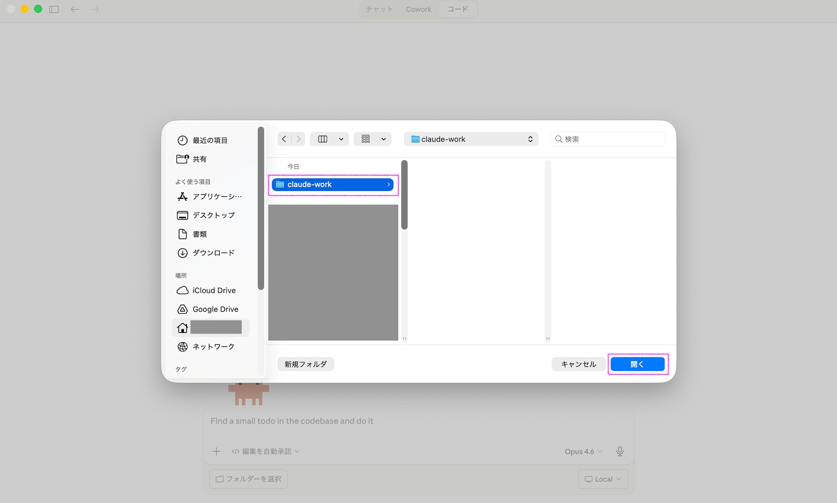Image resolution: width=837 pixels, height=503 pixels.
Task: Click the plus attachment icon
Action: (216, 451)
